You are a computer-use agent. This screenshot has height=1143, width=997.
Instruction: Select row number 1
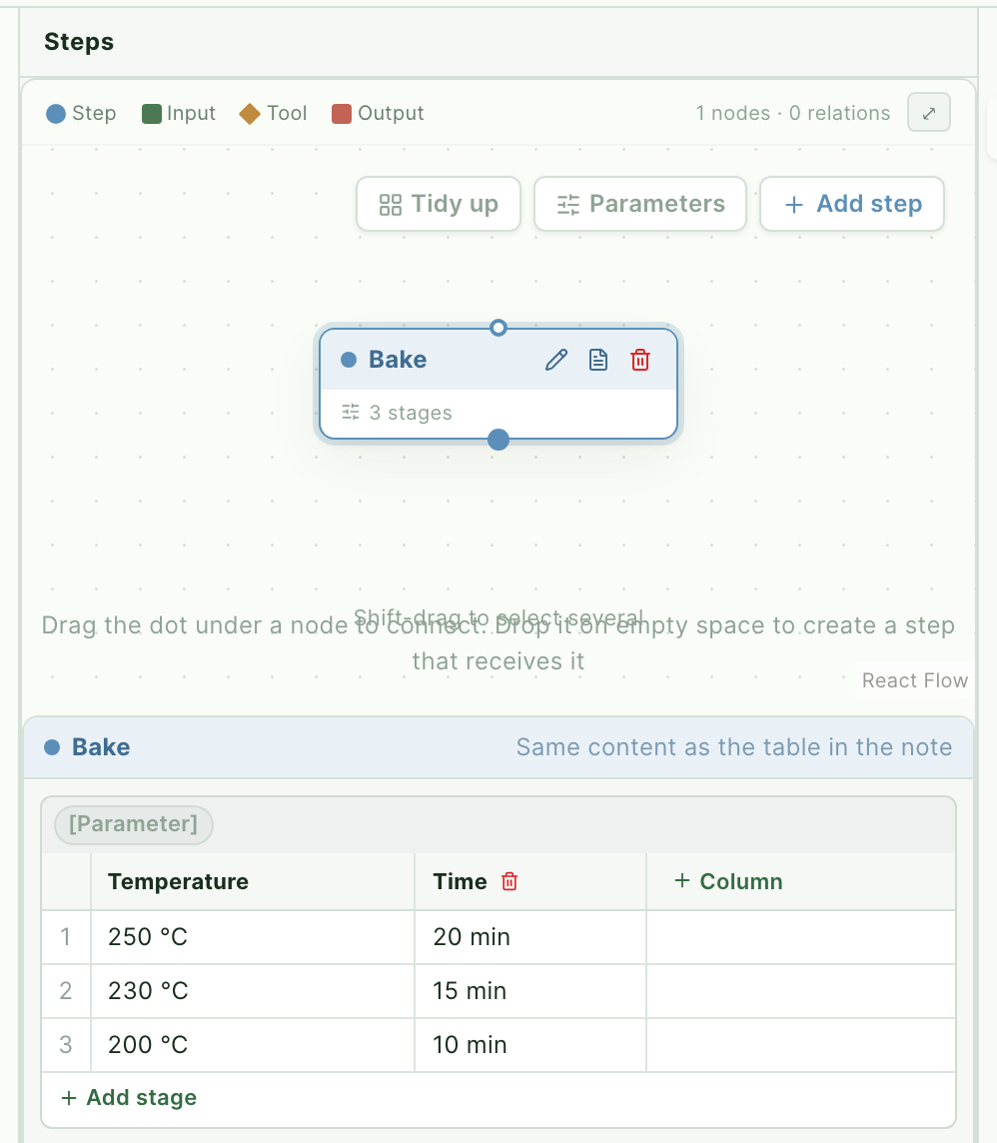[x=66, y=937]
